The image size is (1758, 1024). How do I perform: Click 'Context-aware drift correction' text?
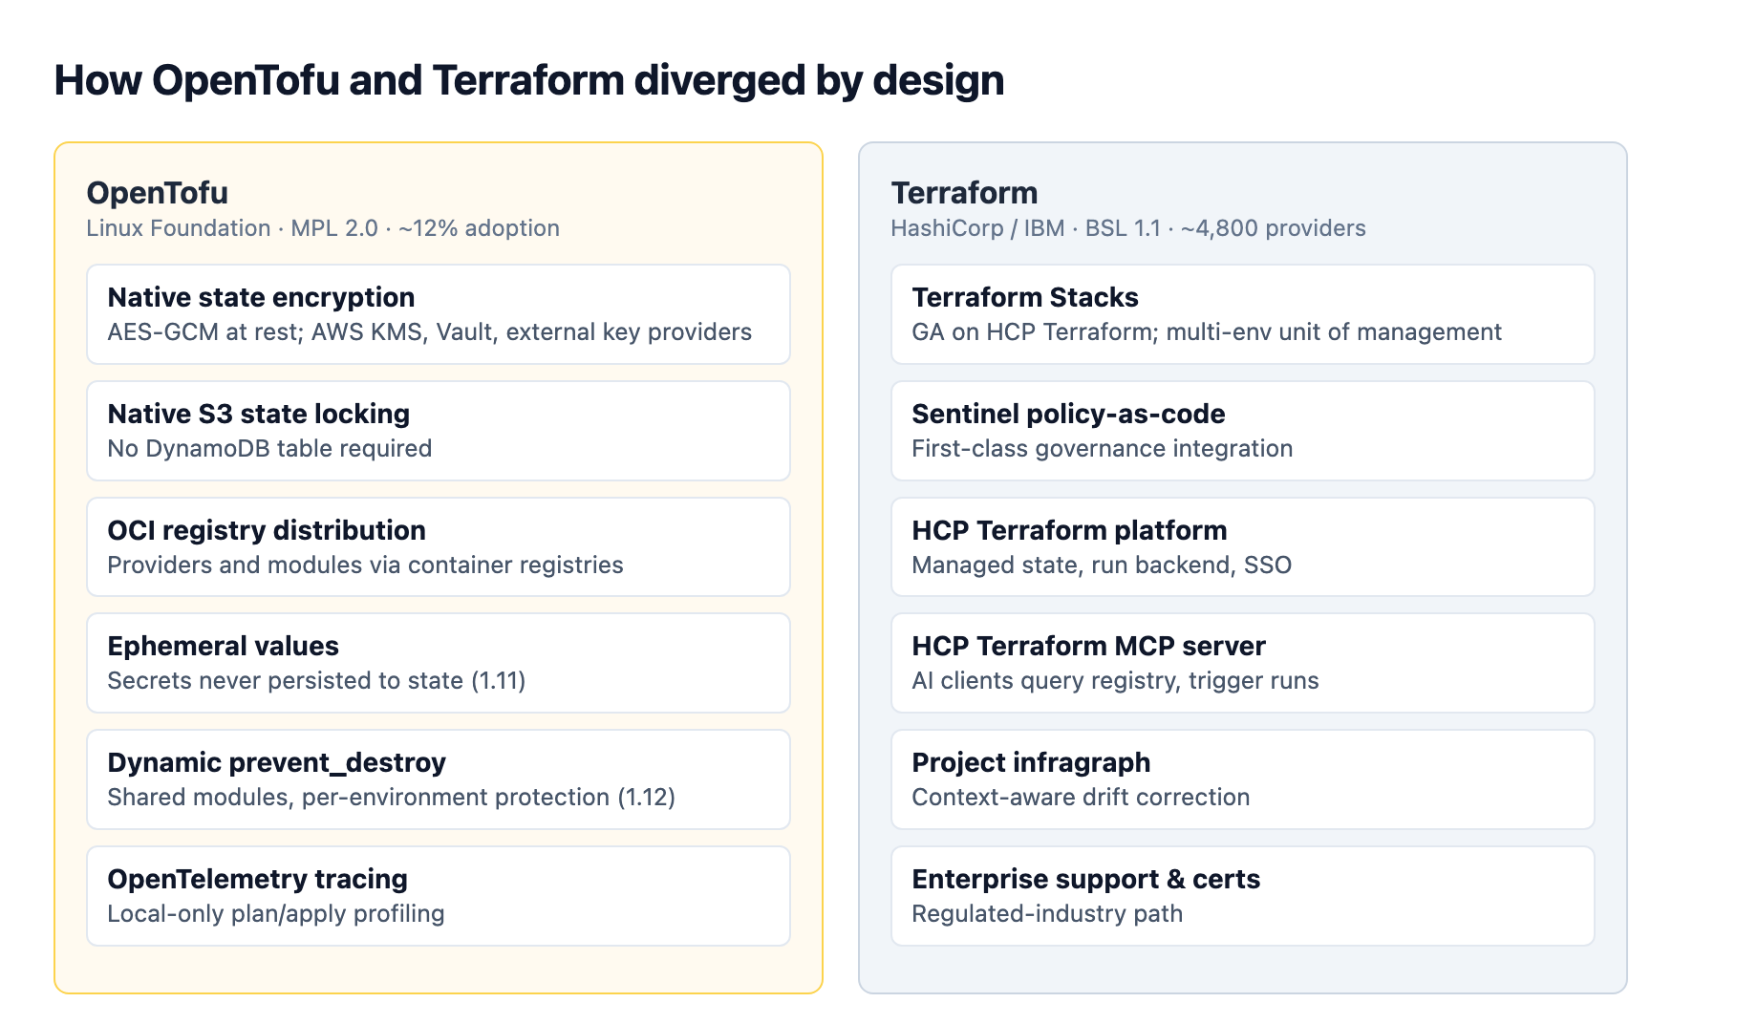coord(1081,797)
